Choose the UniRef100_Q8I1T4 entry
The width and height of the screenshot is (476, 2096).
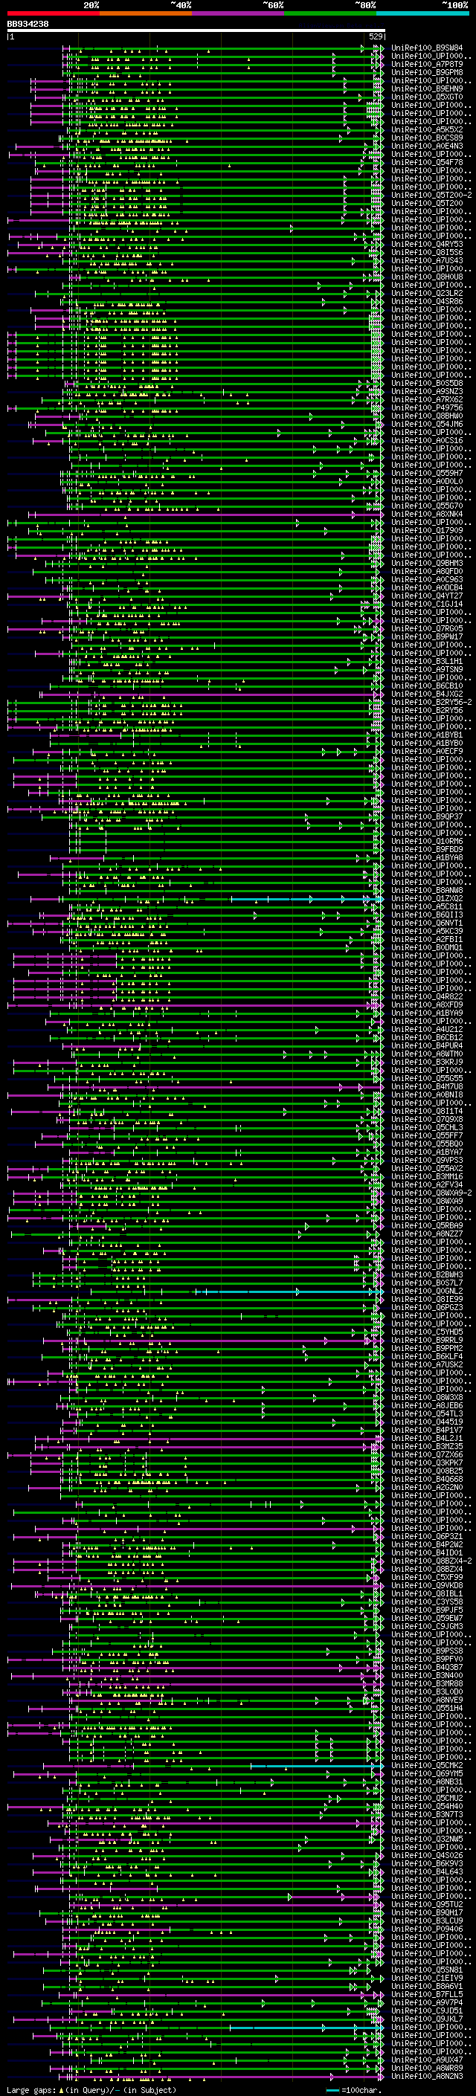[427, 1112]
